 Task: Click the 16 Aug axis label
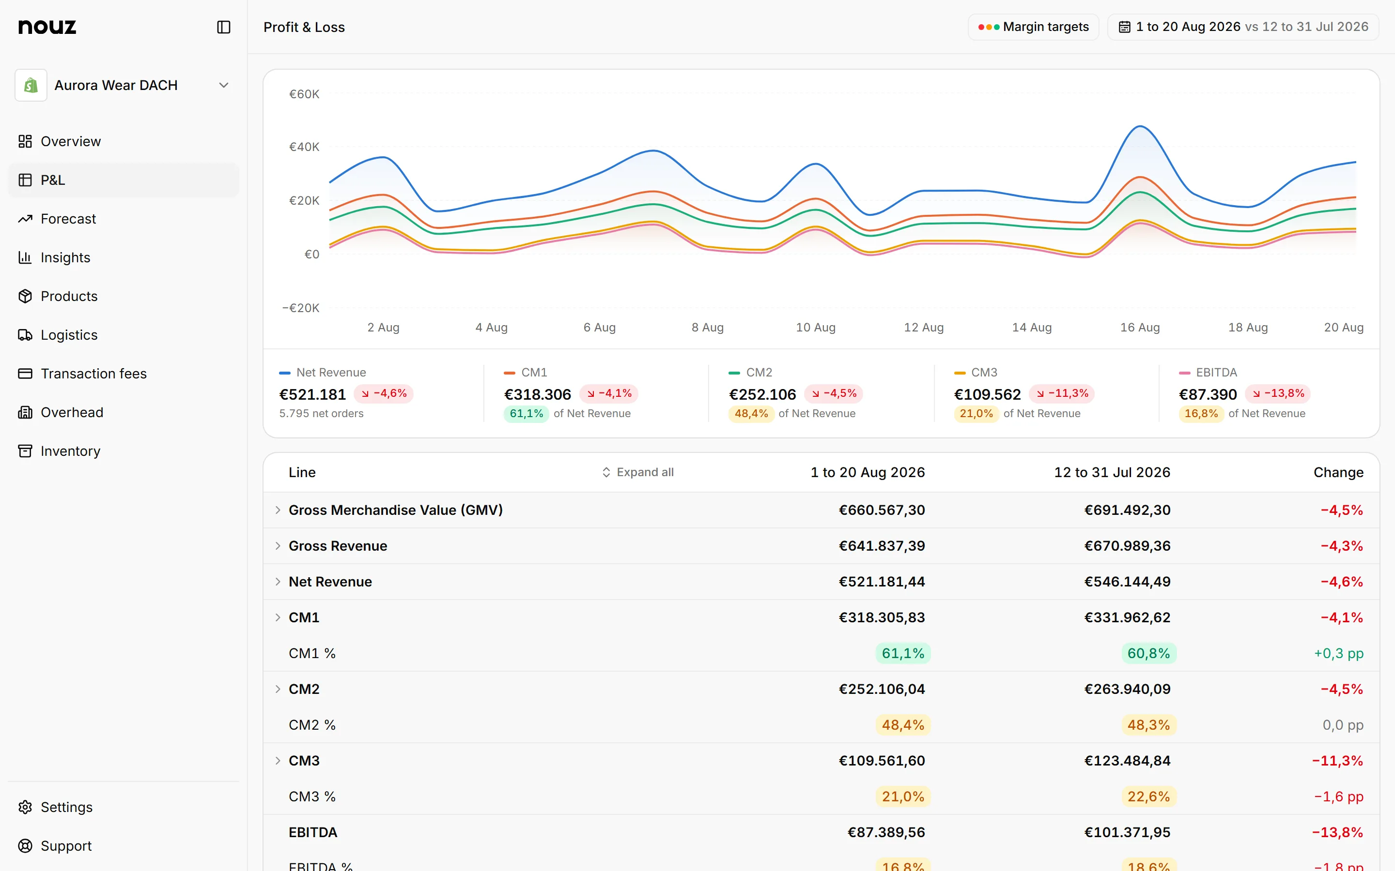coord(1140,327)
